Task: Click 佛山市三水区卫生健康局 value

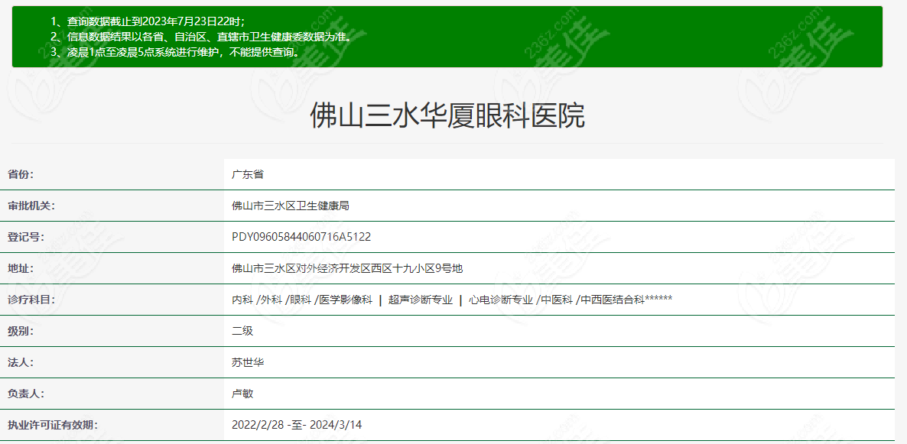Action: [x=290, y=206]
